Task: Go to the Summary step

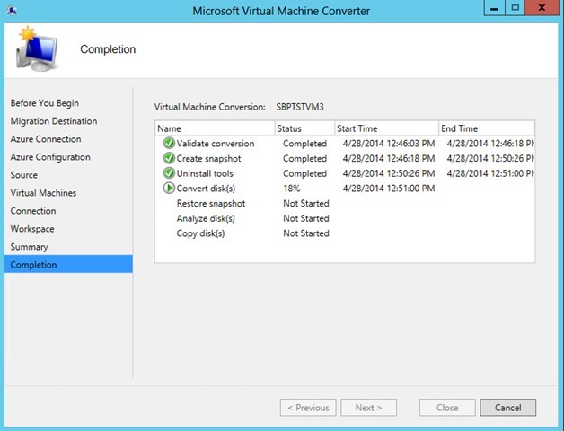Action: point(29,247)
